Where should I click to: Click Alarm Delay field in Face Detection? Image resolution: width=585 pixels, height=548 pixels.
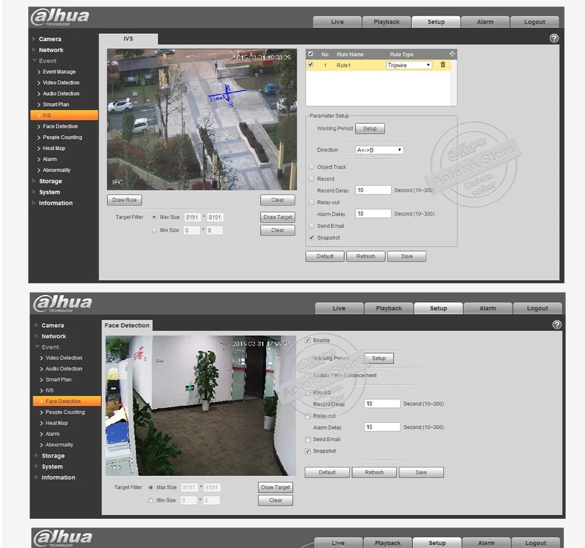(x=382, y=427)
